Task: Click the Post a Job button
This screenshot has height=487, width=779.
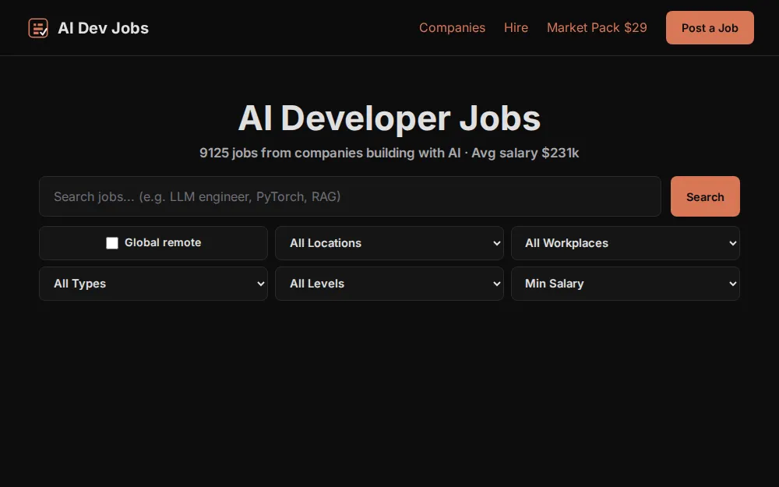Action: (710, 28)
